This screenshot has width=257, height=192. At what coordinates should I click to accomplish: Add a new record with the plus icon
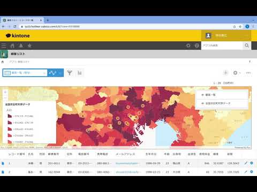[x=225, y=73]
